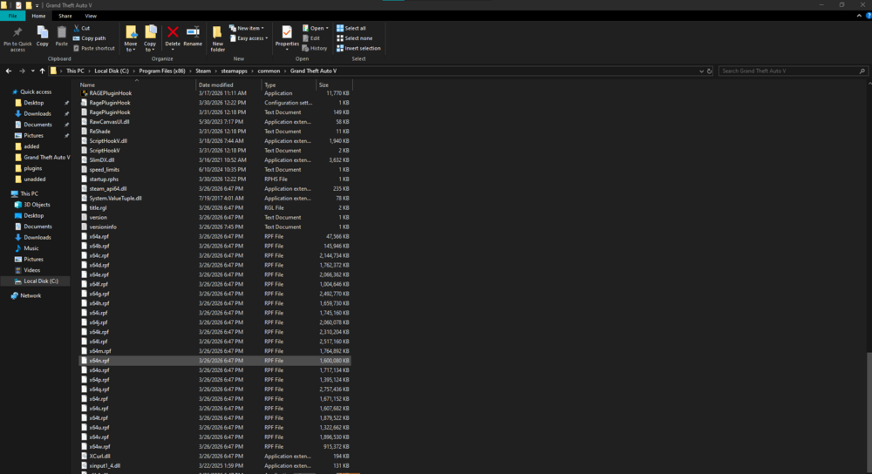Image resolution: width=872 pixels, height=474 pixels.
Task: Go back with the Back arrow
Action: click(9, 71)
